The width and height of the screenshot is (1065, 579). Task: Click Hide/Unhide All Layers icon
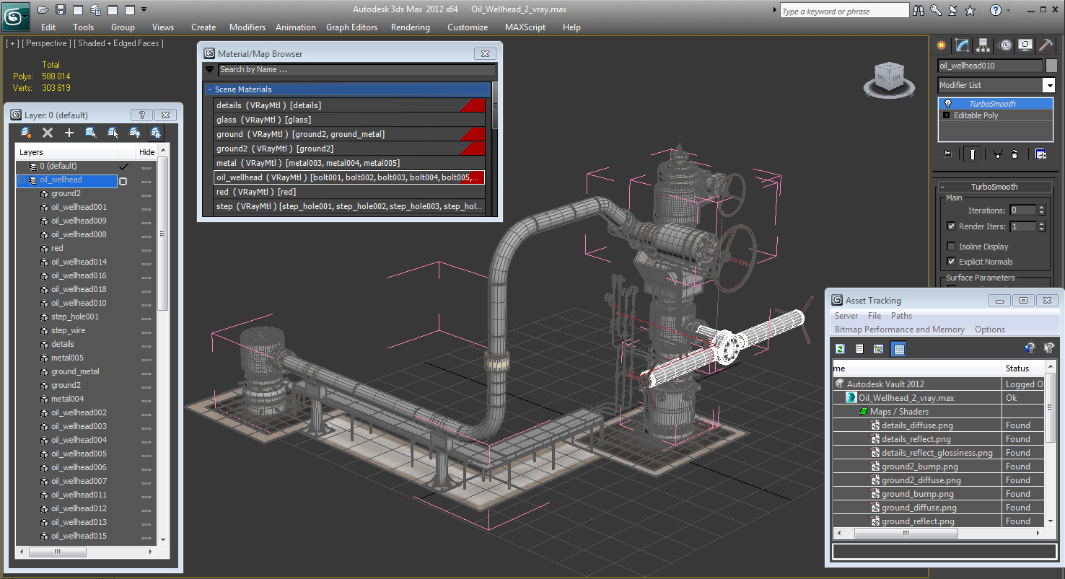pyautogui.click(x=134, y=133)
